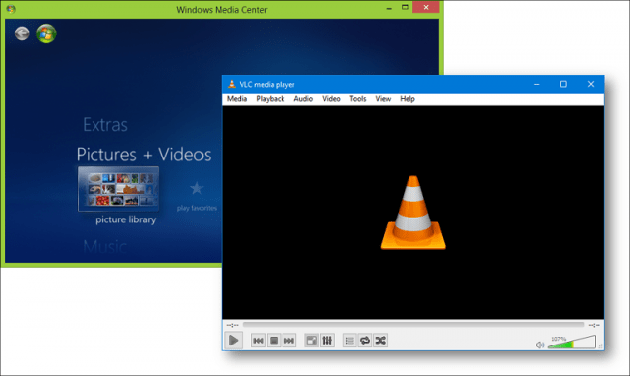Open the Media menu
Screen dimensions: 630x376
coord(237,99)
